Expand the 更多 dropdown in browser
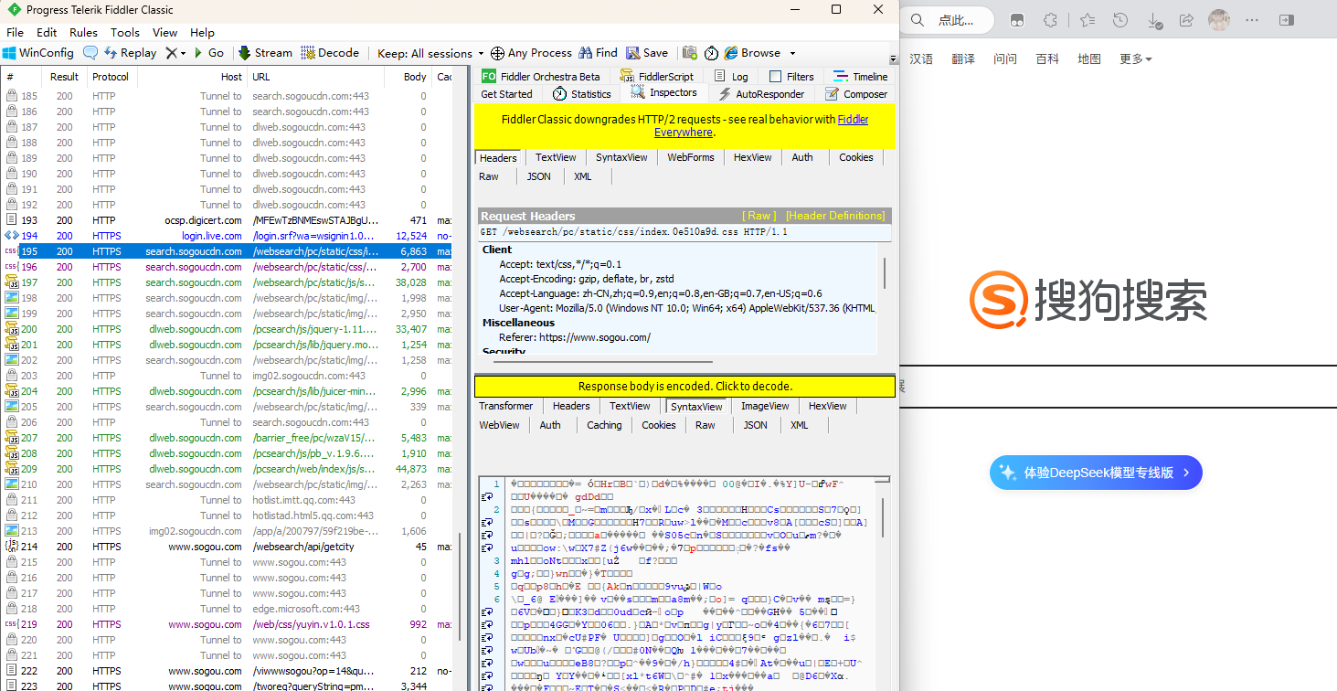Screen dimensions: 1337x691 (x=1135, y=58)
